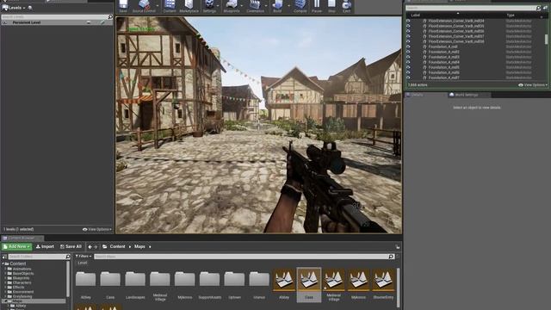Click the Content breadcrumb path
Image resolution: width=551 pixels, height=310 pixels.
117,247
